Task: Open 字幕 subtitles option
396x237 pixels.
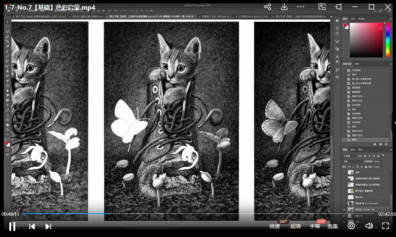Action: (315, 226)
